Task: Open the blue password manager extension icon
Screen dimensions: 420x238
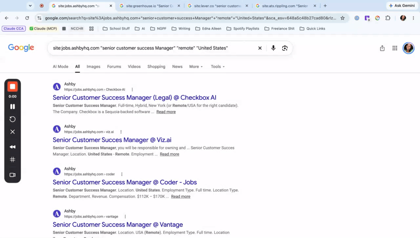Action: [x=357, y=18]
